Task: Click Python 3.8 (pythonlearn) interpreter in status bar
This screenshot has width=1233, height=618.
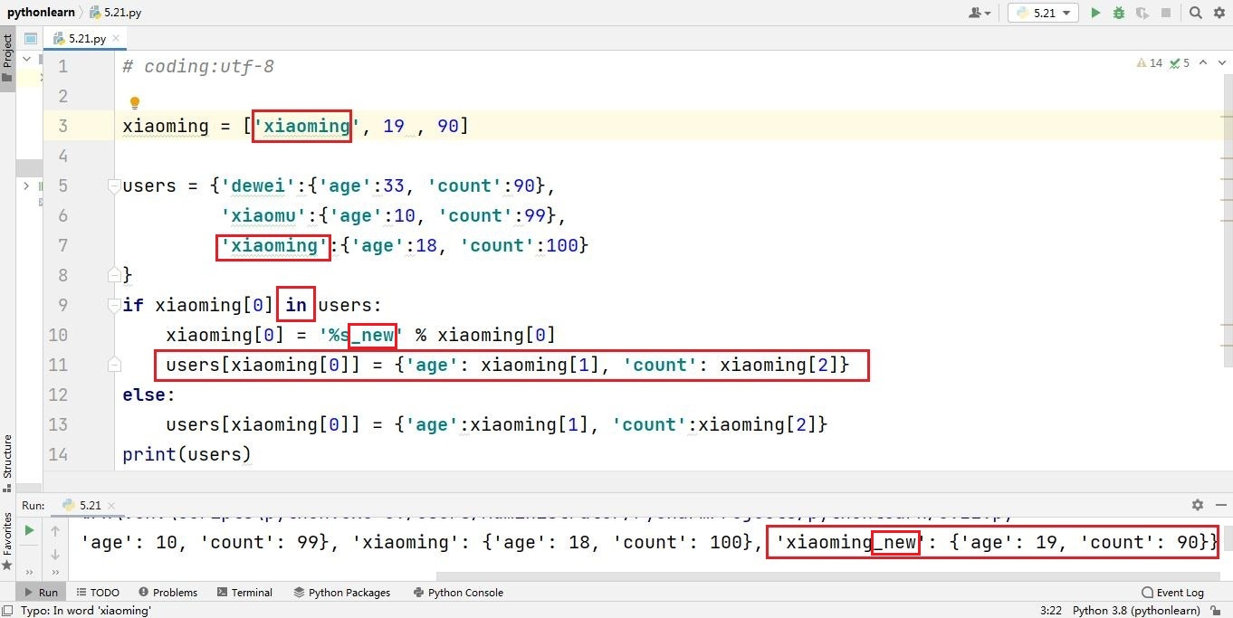Action: point(1137,611)
